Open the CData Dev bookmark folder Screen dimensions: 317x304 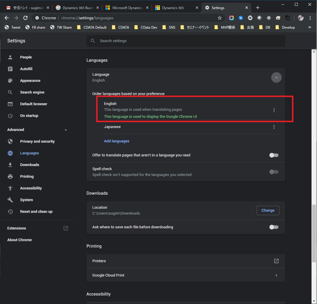coord(146,27)
